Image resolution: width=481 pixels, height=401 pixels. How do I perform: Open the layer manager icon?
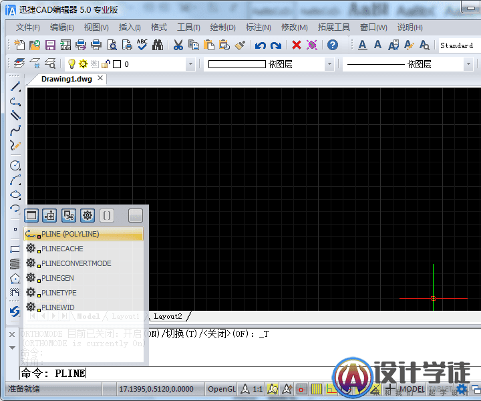click(19, 63)
